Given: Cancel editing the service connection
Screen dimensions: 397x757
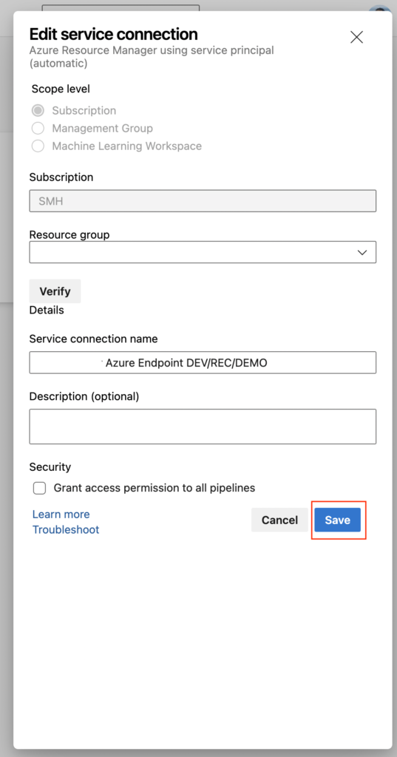Looking at the screenshot, I should point(279,520).
